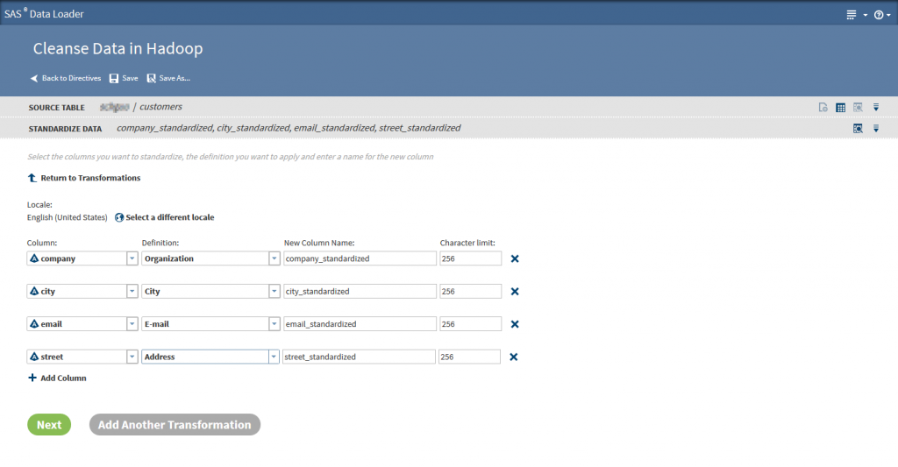This screenshot has width=898, height=467.
Task: Click the table grid icon in Source Table row
Action: click(x=840, y=108)
